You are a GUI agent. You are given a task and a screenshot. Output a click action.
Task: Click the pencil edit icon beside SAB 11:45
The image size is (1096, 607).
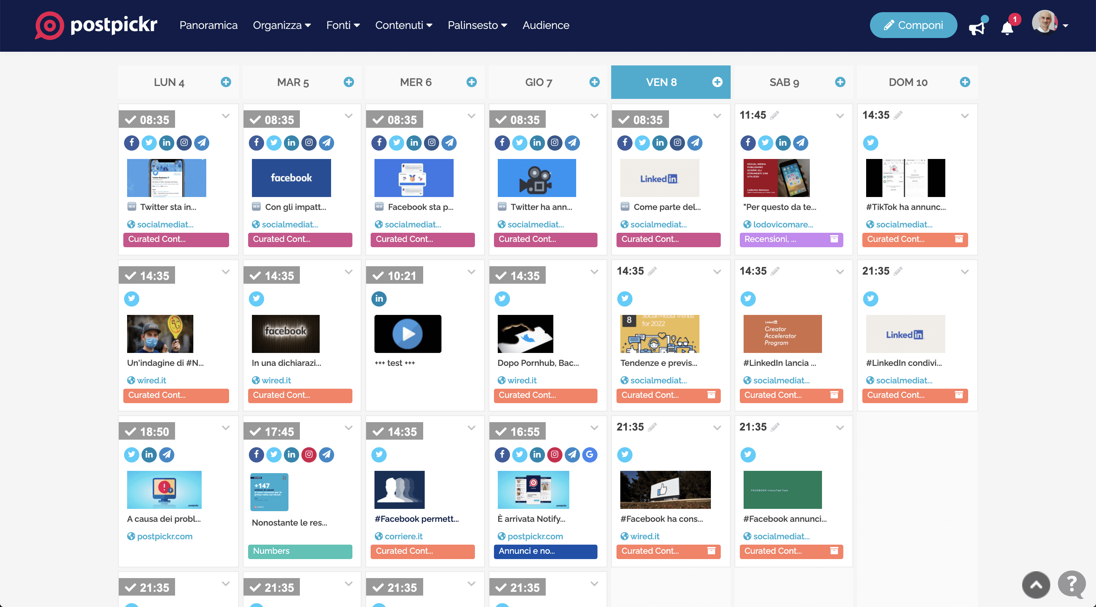[x=775, y=115]
